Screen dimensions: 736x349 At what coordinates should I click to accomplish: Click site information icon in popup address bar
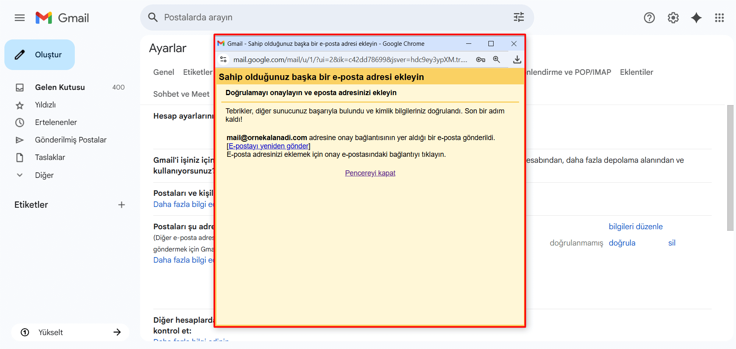(223, 59)
